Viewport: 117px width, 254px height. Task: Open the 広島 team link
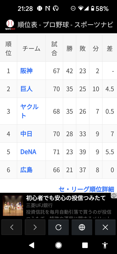26,170
